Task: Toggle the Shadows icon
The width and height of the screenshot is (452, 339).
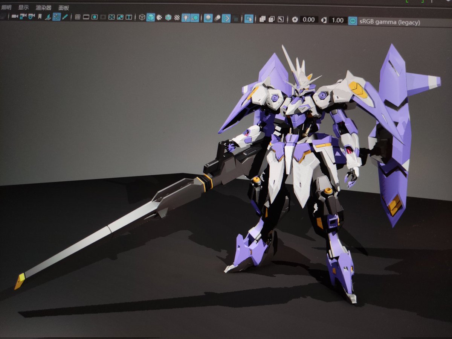Action: point(195,17)
